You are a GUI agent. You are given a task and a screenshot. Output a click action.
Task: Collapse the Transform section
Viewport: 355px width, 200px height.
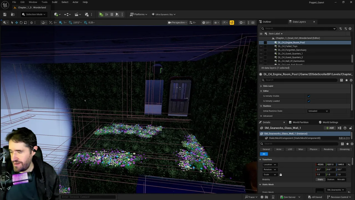pyautogui.click(x=260, y=159)
